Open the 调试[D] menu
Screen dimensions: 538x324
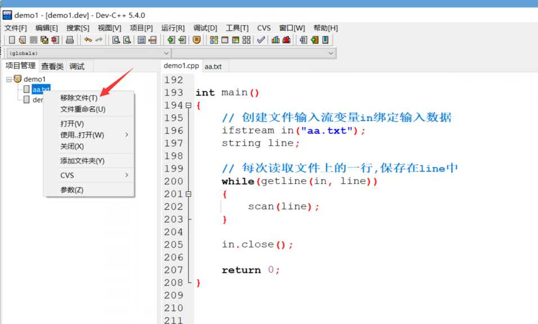[205, 28]
